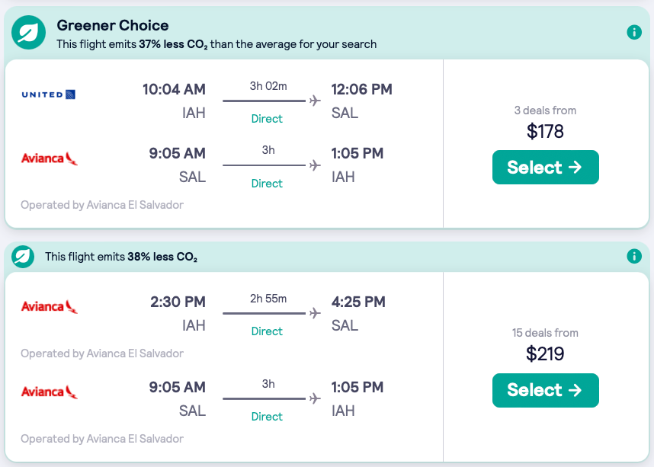Click the $219 price
The height and width of the screenshot is (467, 654).
pos(545,354)
